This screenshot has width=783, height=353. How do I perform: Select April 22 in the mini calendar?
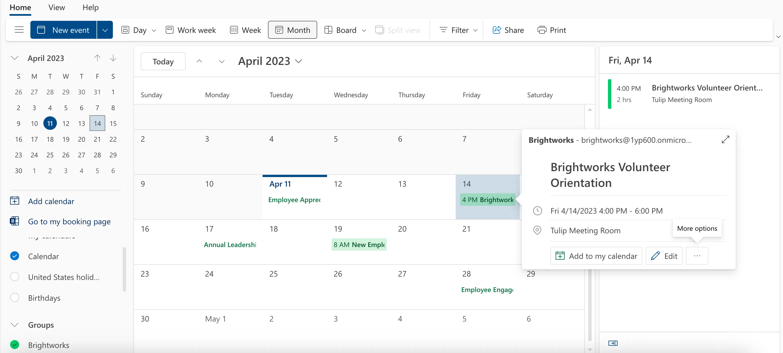pos(113,139)
